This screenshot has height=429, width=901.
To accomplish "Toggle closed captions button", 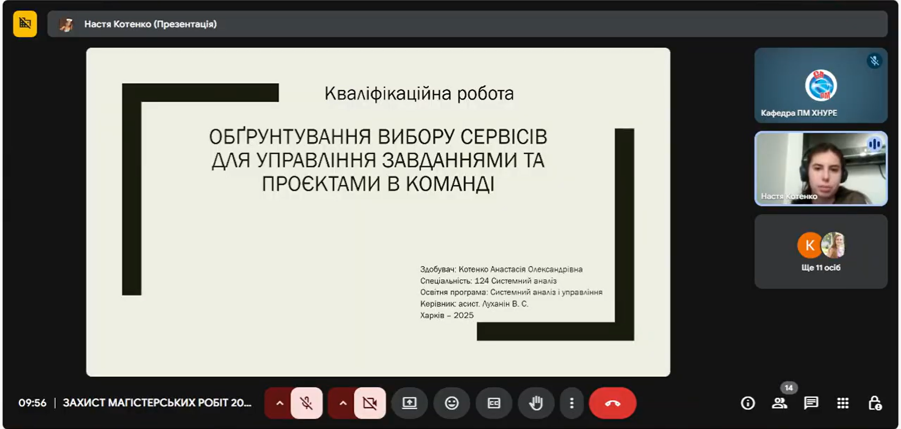I will pyautogui.click(x=494, y=403).
